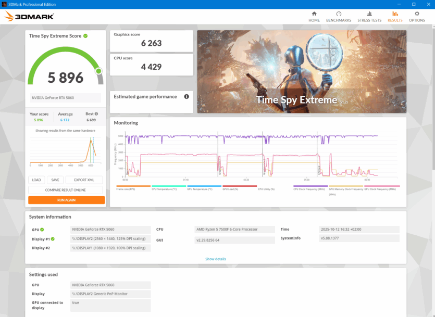The width and height of the screenshot is (435, 317).
Task: Click the Time Spy Extreme banner image
Action: pos(301,71)
